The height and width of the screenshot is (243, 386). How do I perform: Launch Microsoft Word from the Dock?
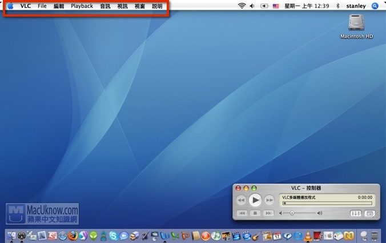click(x=164, y=236)
